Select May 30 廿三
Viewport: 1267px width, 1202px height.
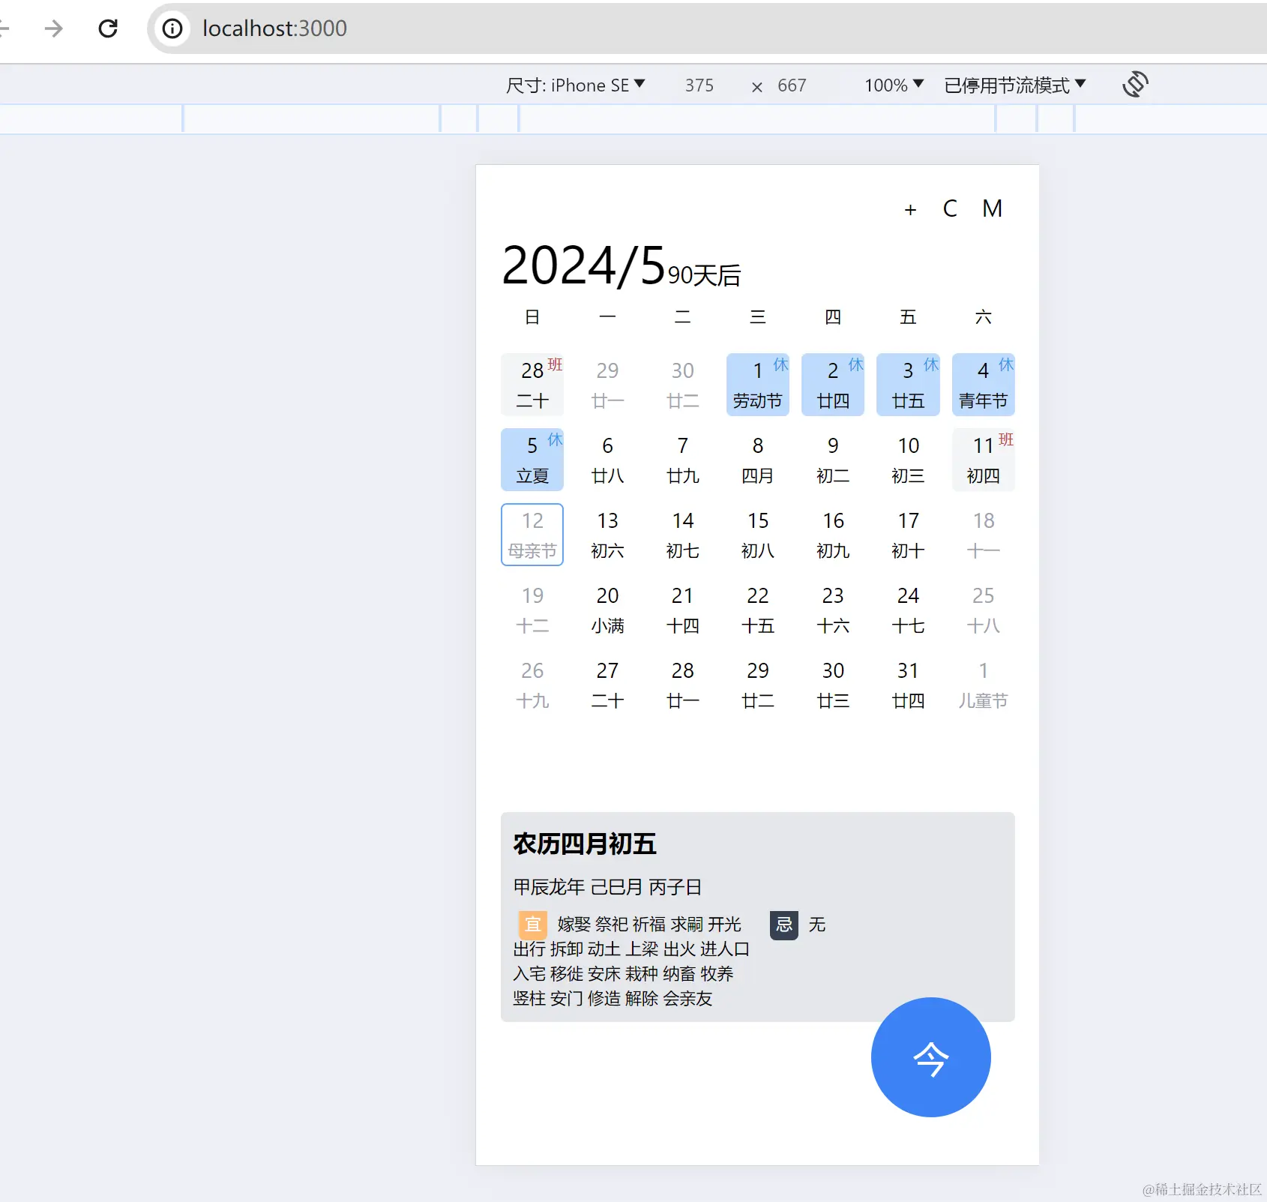pyautogui.click(x=833, y=685)
